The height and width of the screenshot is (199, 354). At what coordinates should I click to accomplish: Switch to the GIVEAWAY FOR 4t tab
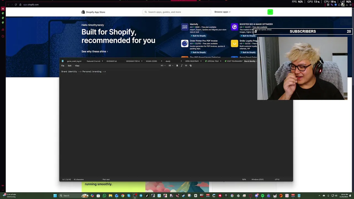pos(133,61)
